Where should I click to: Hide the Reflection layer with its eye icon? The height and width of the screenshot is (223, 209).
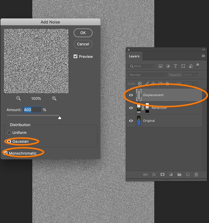tap(131, 108)
